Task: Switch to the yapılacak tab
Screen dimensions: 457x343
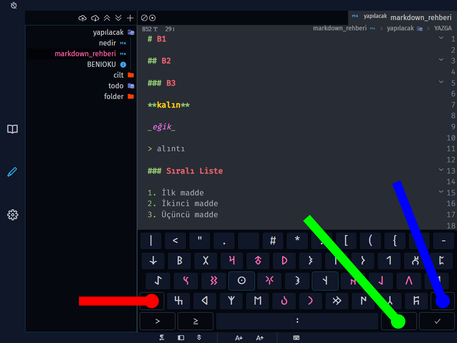Action: click(374, 16)
